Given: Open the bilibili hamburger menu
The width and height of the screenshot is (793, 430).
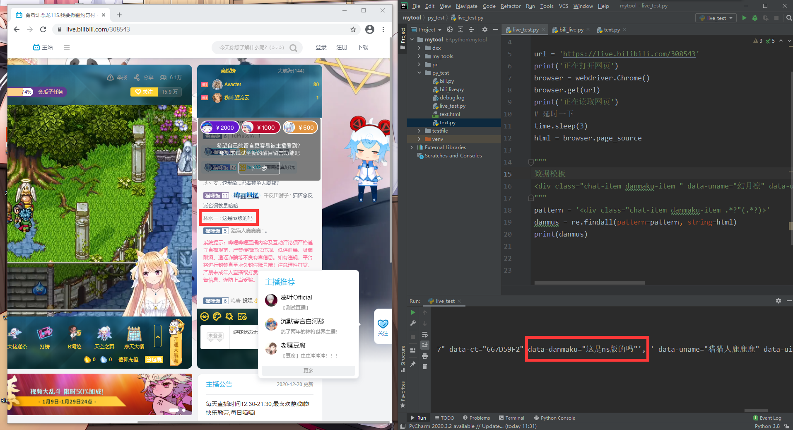Looking at the screenshot, I should (x=67, y=48).
